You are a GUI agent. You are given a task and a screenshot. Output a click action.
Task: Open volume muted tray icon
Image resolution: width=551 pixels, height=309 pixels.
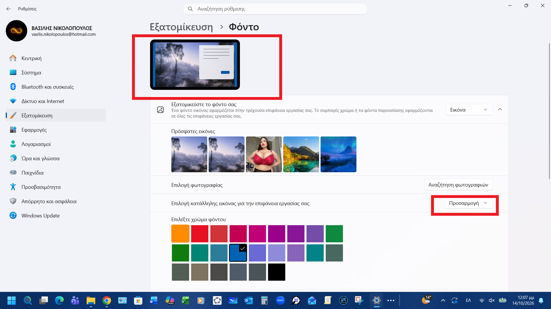click(492, 300)
